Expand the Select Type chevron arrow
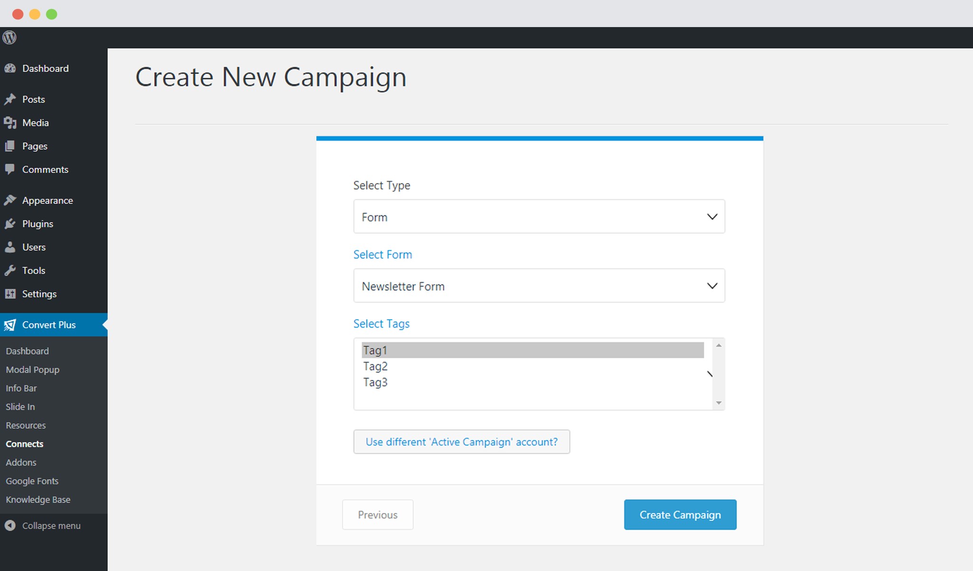 click(712, 217)
